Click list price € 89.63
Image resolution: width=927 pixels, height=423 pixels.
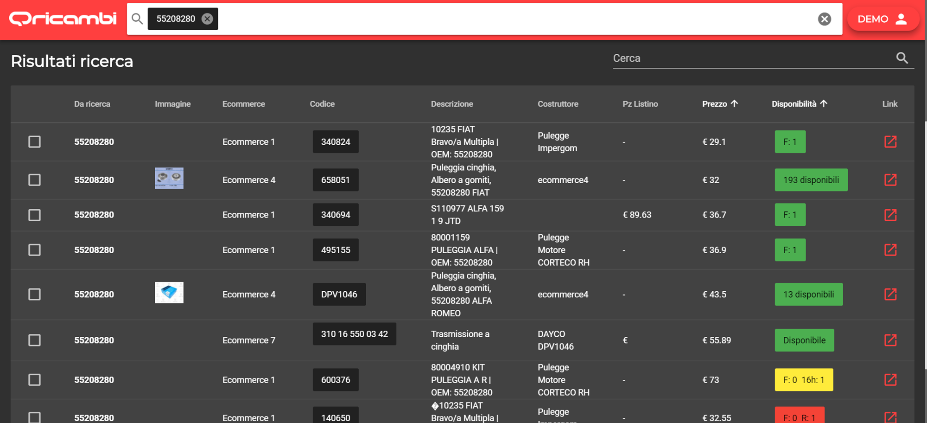[637, 215]
